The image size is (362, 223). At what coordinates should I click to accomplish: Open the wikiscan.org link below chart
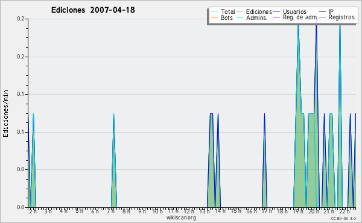181,218
